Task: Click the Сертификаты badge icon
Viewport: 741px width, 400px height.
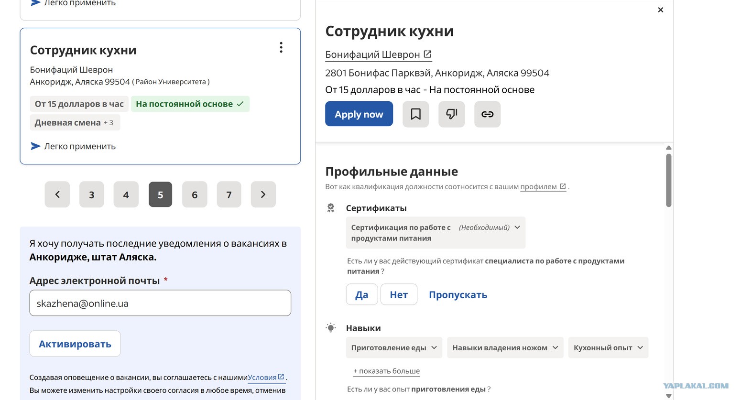Action: pos(331,208)
